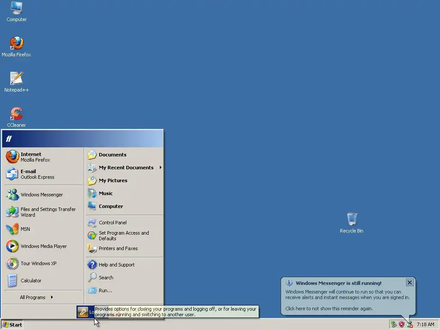
Task: Start Tour Windows XP
Action: click(43, 263)
